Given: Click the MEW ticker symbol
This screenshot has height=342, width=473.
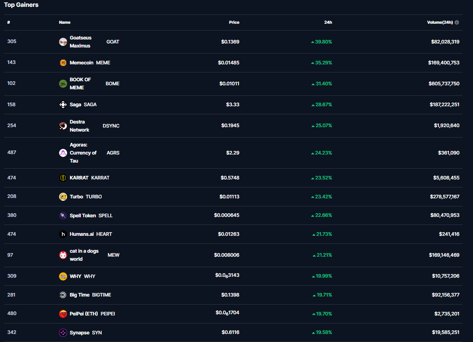Looking at the screenshot, I should tap(113, 255).
